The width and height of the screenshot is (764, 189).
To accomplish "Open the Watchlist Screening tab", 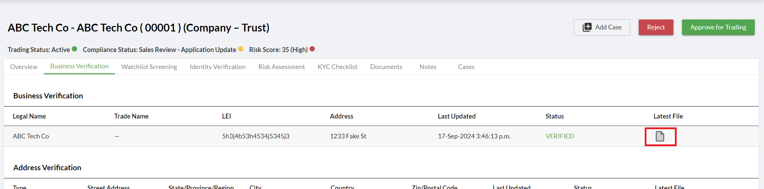I will (x=149, y=67).
